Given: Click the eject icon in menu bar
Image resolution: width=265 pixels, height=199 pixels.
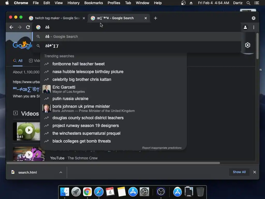Looking at the screenshot, I should 191,3.
